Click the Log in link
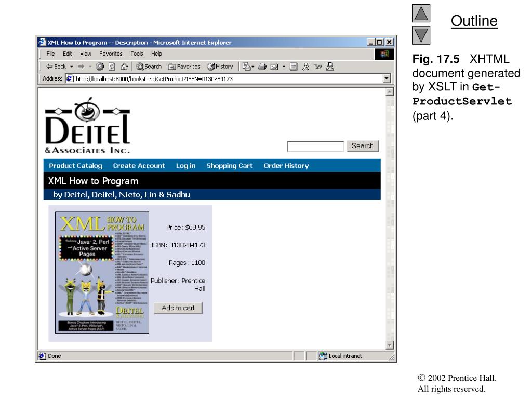Image resolution: width=532 pixels, height=399 pixels. point(185,166)
